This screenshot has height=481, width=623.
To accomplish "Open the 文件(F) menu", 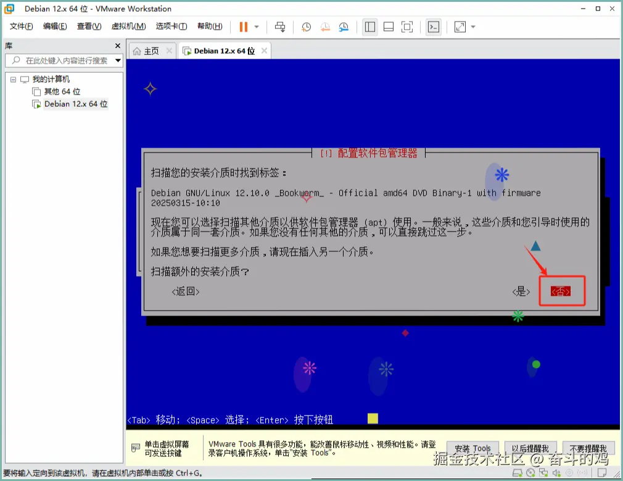I will (x=22, y=27).
